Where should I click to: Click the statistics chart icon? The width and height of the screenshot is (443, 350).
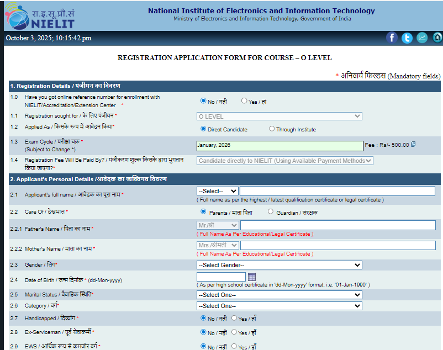coord(422,38)
